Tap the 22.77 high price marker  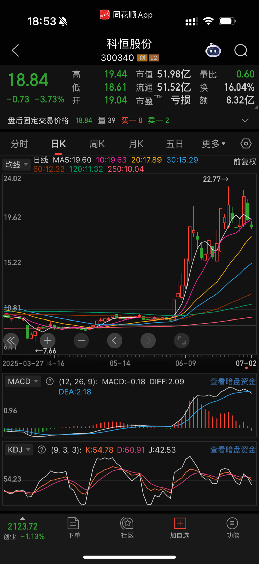coord(215,179)
